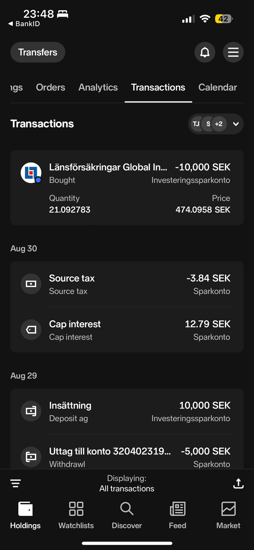Open the TJ account avatar selector

[x=196, y=124]
